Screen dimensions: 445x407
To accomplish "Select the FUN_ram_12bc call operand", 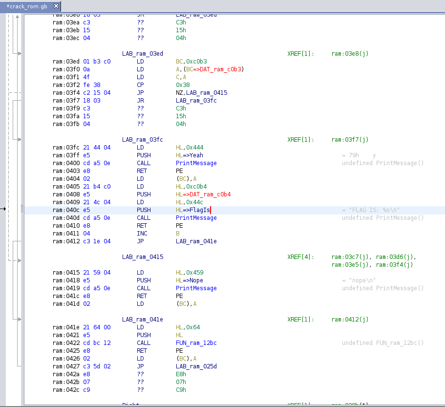I will click(196, 343).
